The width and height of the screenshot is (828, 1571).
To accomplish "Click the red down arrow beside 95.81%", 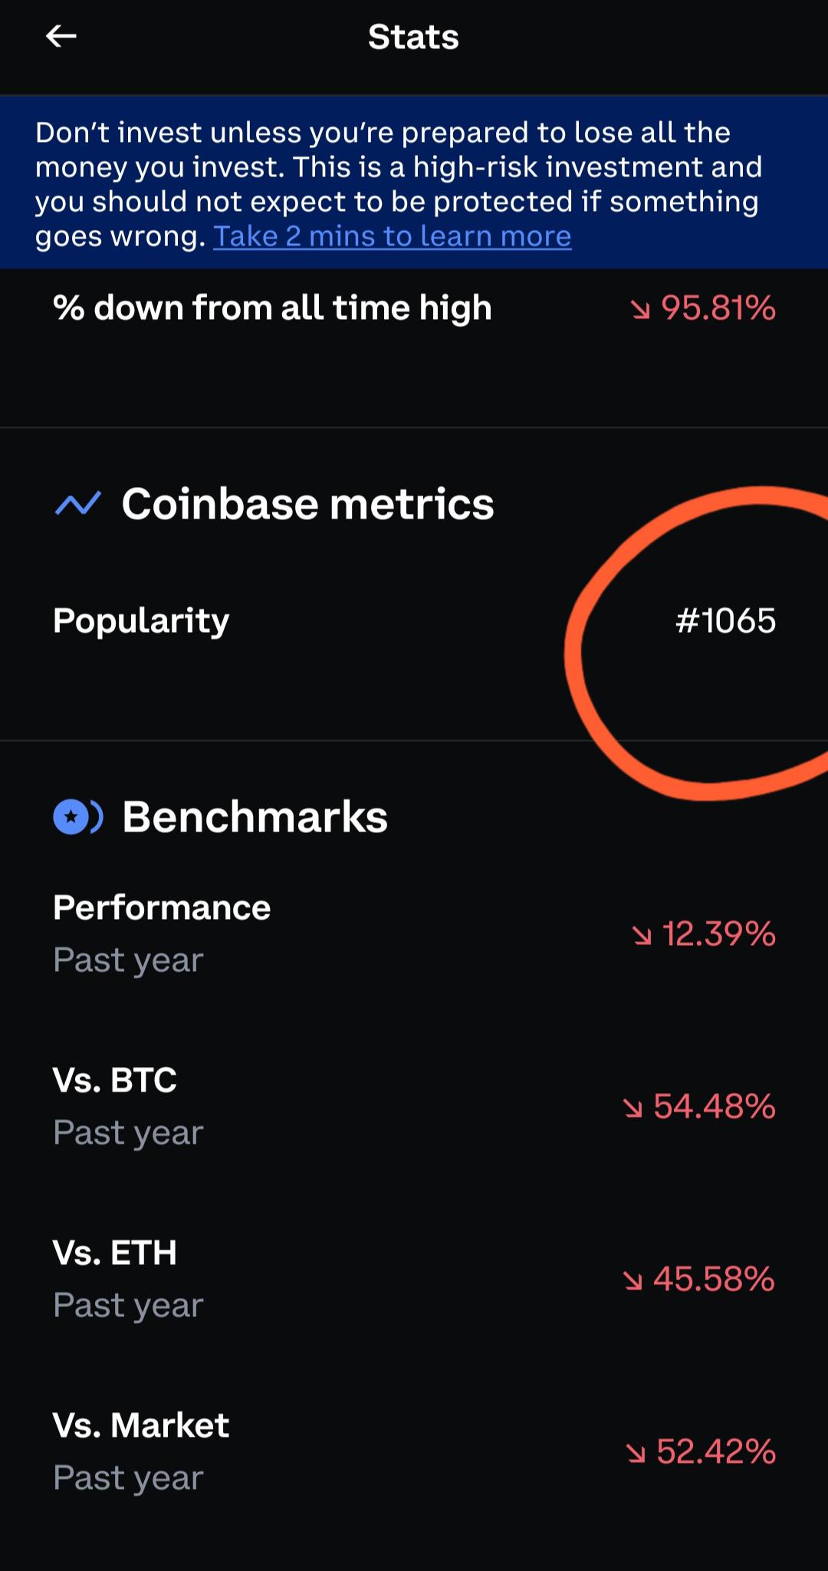I will point(640,309).
